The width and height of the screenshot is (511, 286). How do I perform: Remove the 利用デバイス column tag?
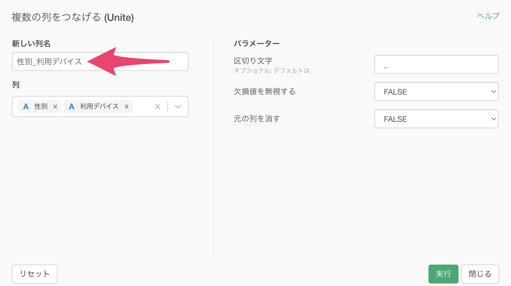pos(127,107)
